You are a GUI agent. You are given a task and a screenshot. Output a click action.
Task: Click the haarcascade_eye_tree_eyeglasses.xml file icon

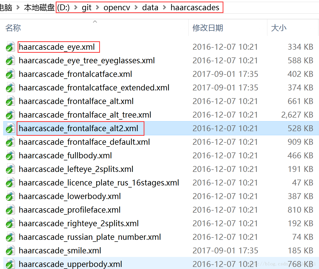point(10,60)
